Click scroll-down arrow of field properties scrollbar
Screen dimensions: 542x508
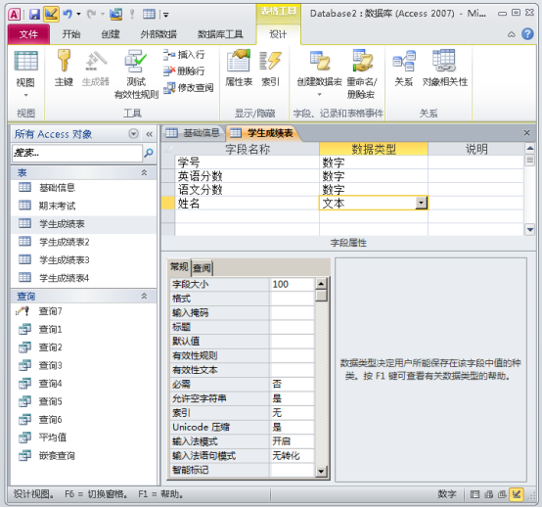click(x=321, y=471)
